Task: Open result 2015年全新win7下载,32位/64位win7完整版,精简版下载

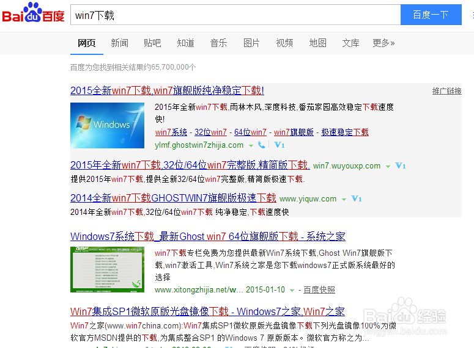Action: (190, 165)
